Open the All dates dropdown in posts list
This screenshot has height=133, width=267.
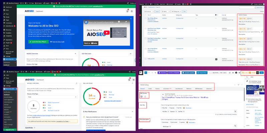[x=166, y=11]
